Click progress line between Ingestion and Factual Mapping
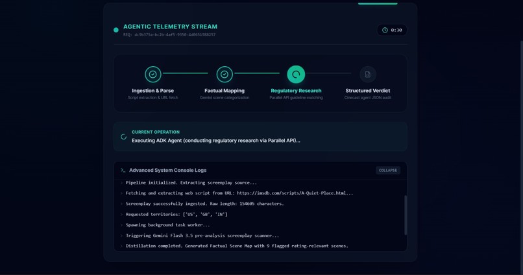 [x=185, y=73]
